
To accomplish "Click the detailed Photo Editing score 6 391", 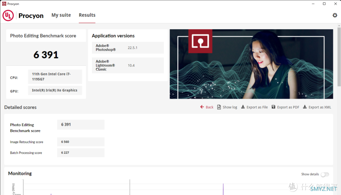I will (81, 124).
